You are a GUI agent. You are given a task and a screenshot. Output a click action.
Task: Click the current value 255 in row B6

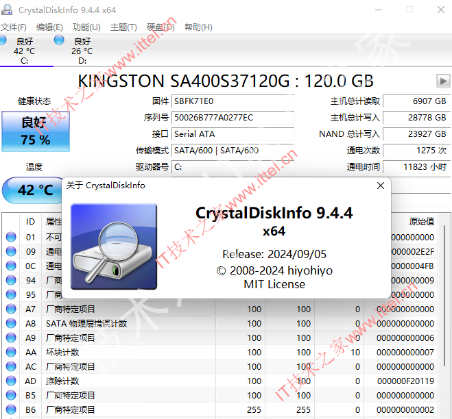(x=254, y=410)
